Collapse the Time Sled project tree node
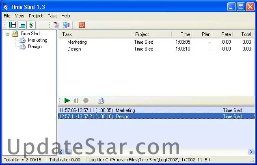The height and width of the screenshot is (165, 257). (7, 34)
